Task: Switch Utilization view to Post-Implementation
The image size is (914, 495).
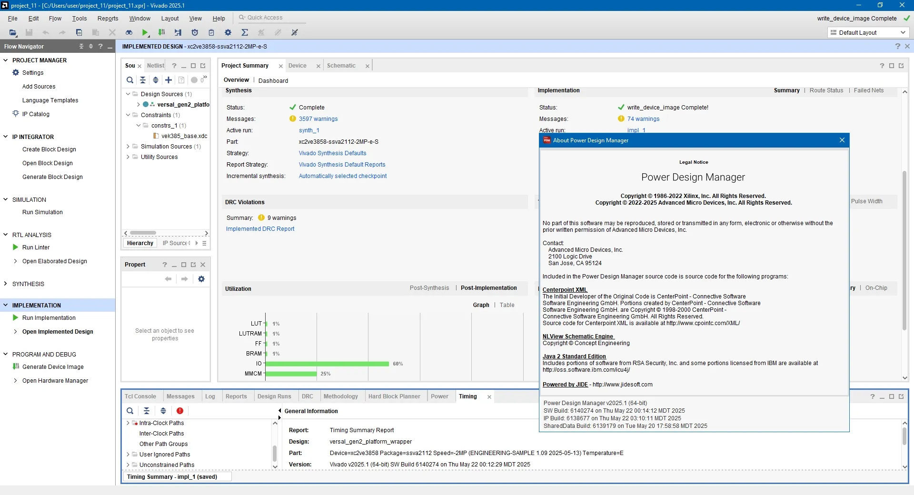Action: (489, 288)
